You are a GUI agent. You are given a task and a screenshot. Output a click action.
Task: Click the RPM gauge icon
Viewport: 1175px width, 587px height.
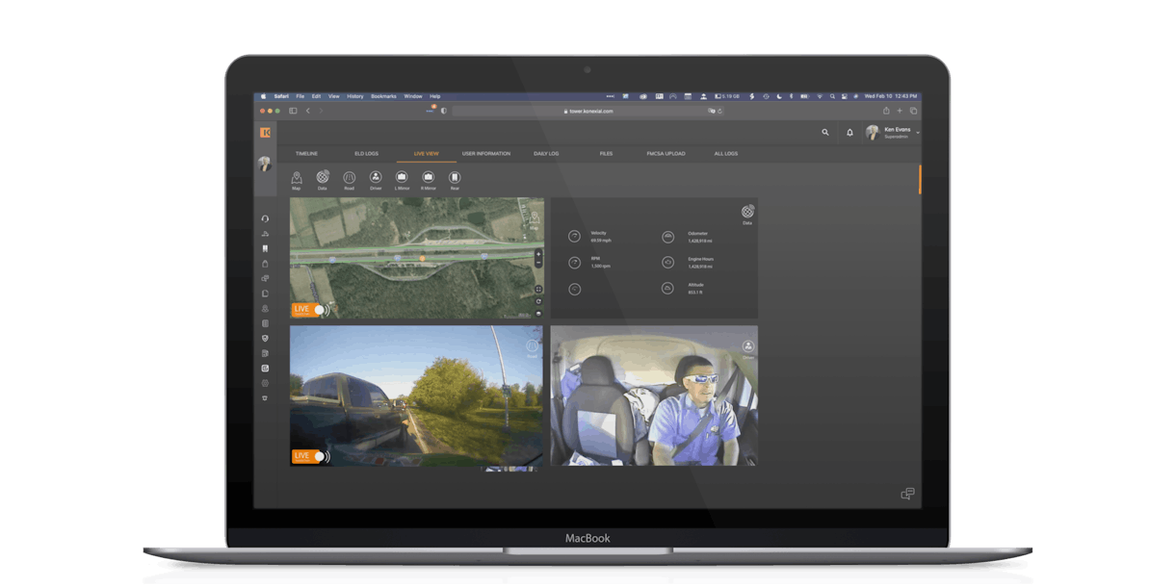(575, 262)
